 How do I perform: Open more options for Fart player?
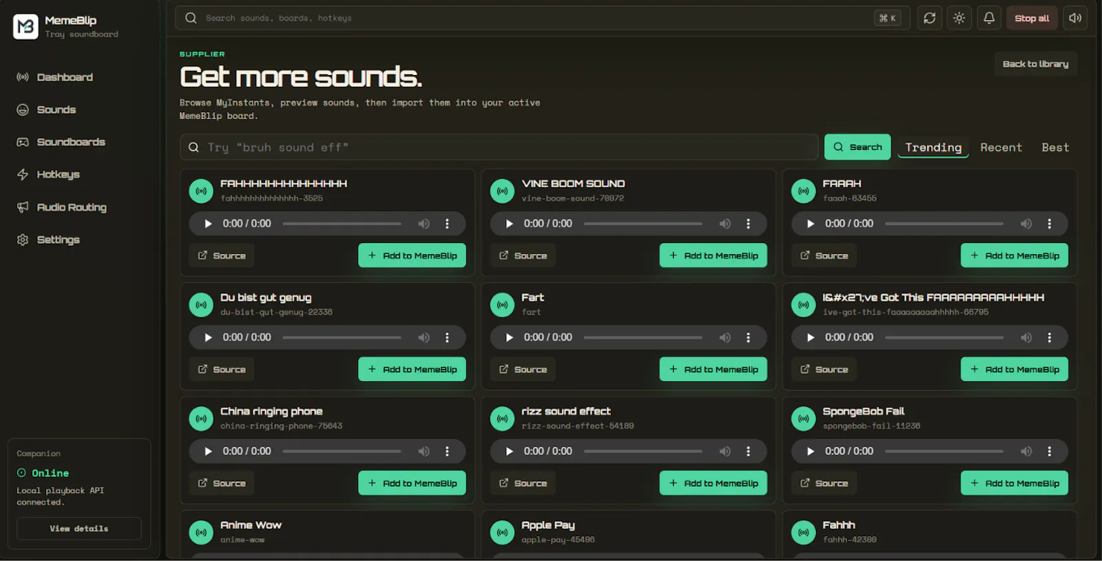[748, 337]
